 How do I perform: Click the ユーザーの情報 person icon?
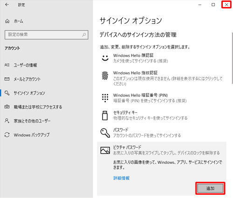click(x=7, y=65)
